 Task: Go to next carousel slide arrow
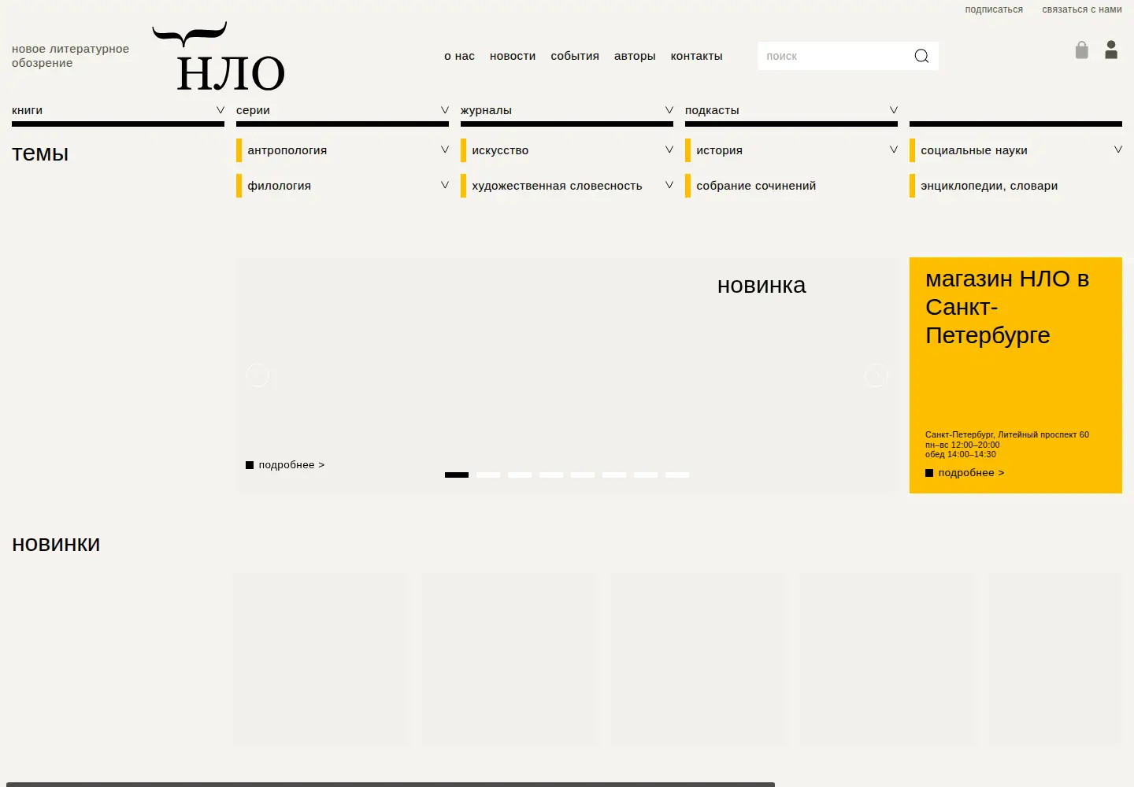point(876,375)
